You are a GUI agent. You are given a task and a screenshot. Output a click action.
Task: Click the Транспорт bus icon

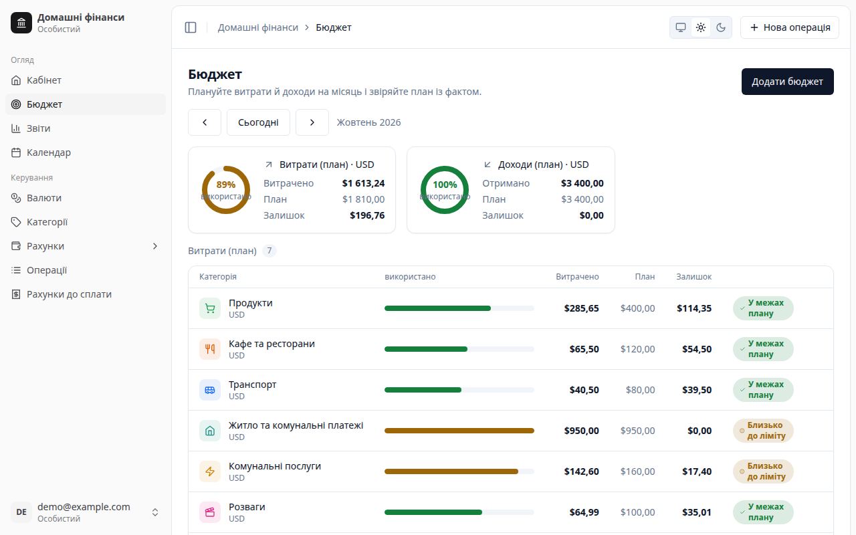210,390
